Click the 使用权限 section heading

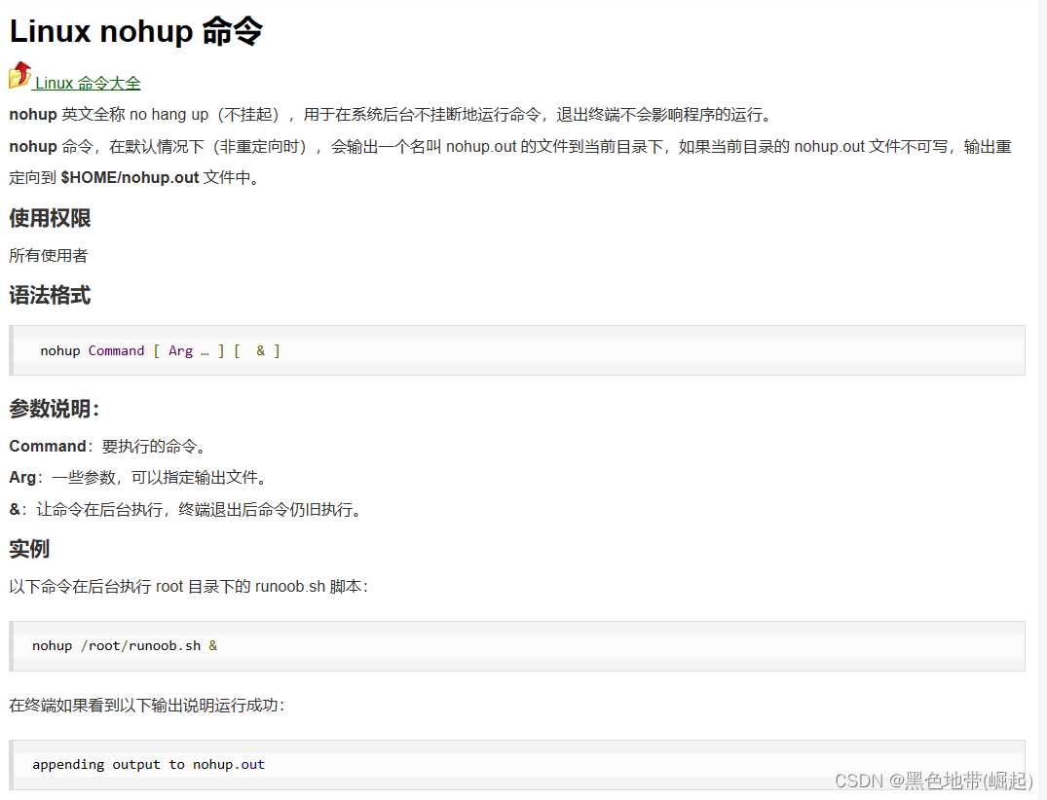point(50,218)
